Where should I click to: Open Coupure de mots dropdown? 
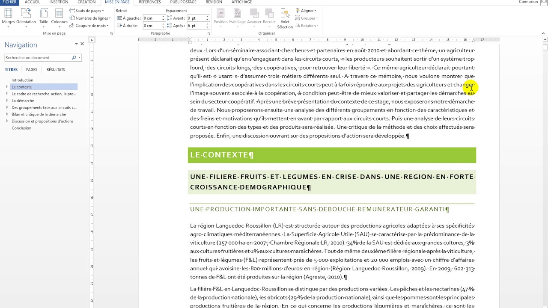click(x=89, y=26)
